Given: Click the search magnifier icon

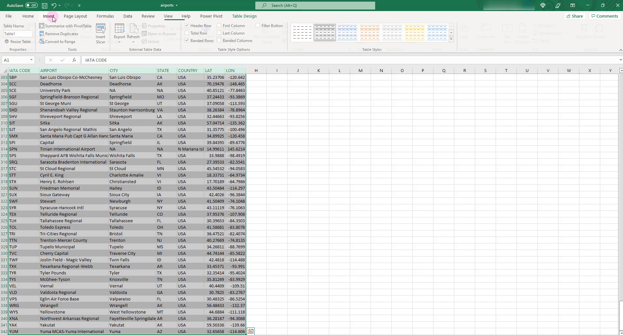Looking at the screenshot, I should click(264, 6).
